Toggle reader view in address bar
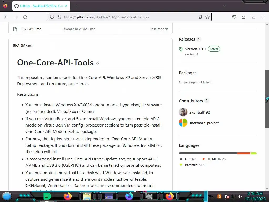Image resolution: width=269 pixels, height=202 pixels. pyautogui.click(x=200, y=17)
